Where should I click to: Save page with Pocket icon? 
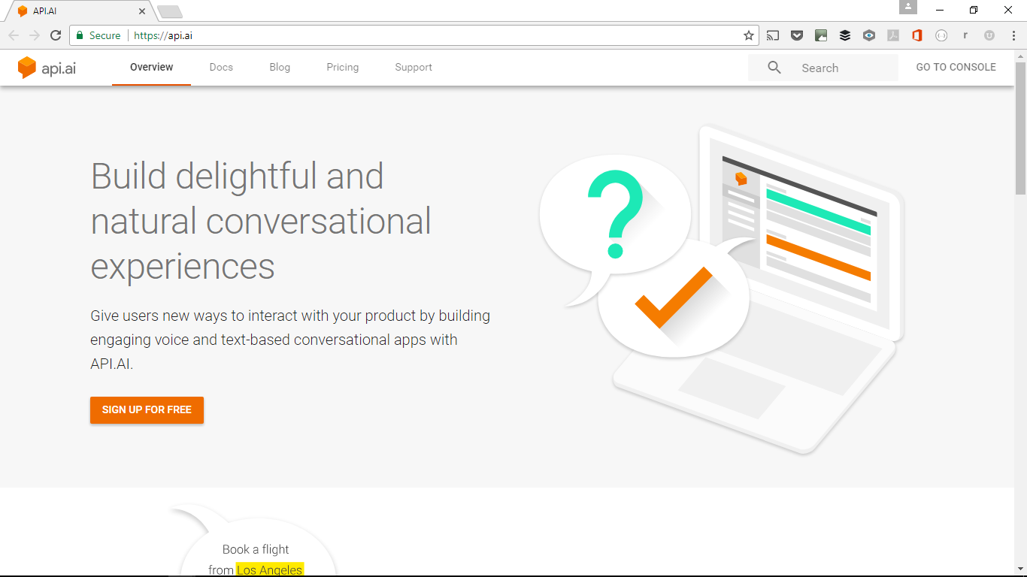[x=797, y=35]
